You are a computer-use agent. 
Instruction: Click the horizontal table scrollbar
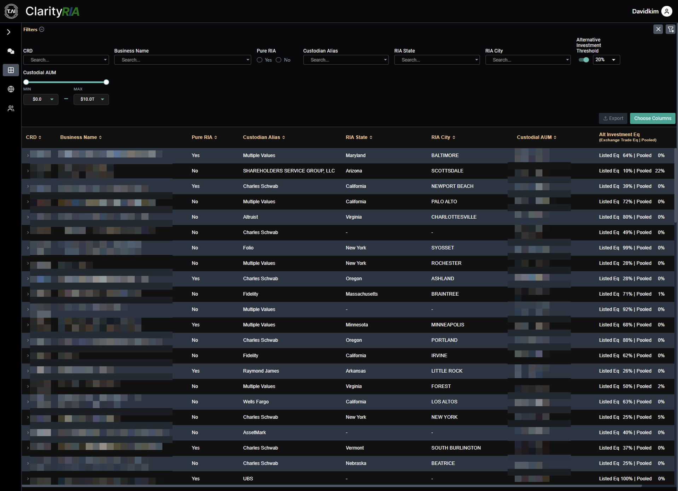pyautogui.click(x=332, y=486)
